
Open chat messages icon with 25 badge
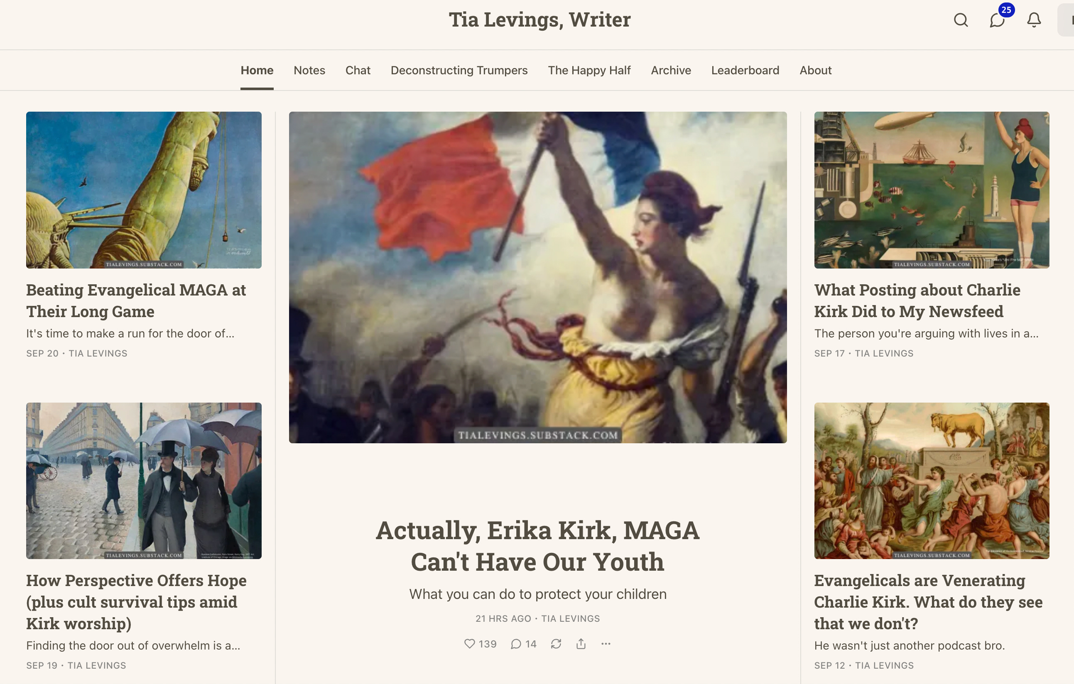click(x=997, y=20)
